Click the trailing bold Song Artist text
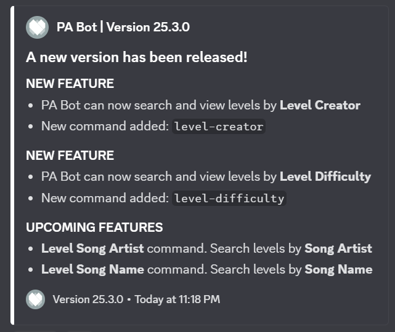The width and height of the screenshot is (395, 332). click(x=338, y=249)
